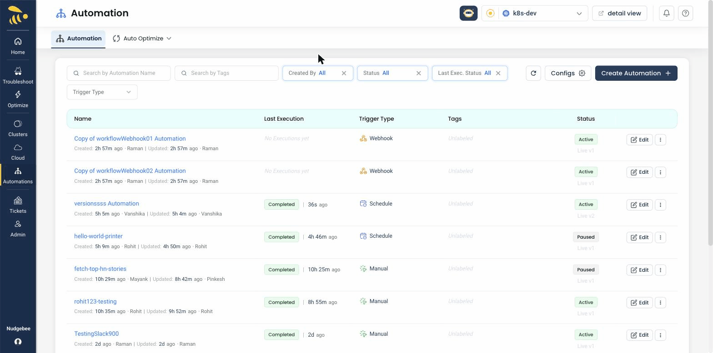Clear the Status filter
Viewport: 713px width, 353px height.
(x=418, y=73)
